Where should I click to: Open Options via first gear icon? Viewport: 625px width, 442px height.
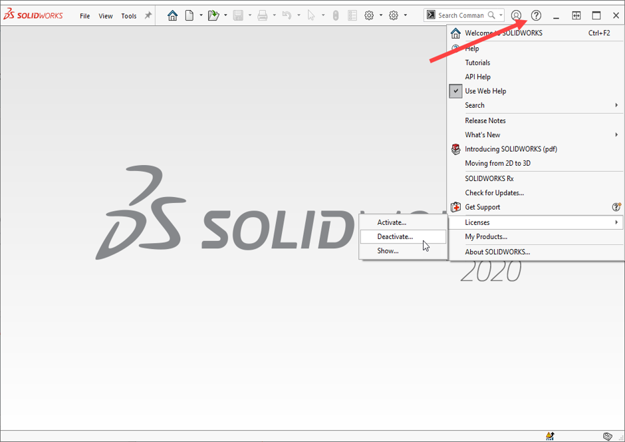(369, 15)
